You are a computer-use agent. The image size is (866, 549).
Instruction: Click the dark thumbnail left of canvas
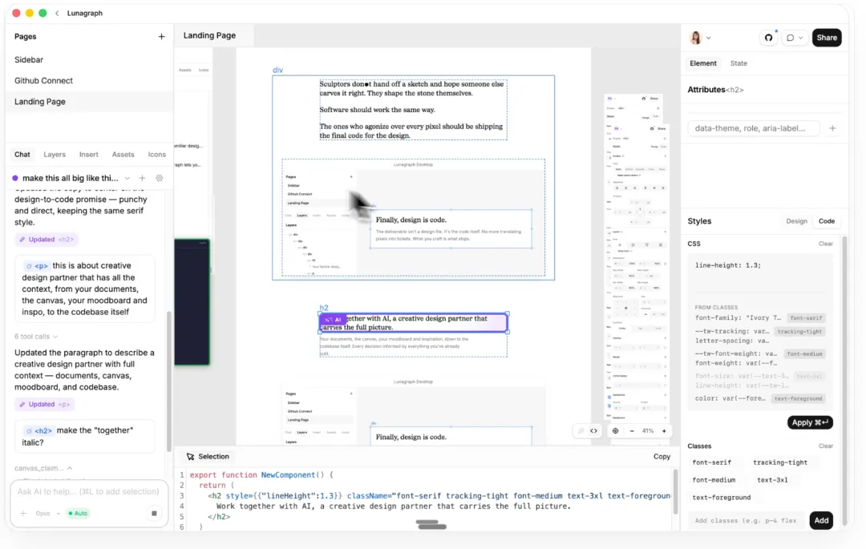192,302
